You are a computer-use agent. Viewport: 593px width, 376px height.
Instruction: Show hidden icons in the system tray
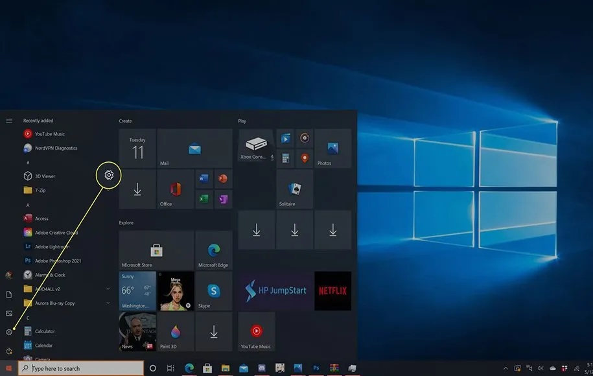506,368
